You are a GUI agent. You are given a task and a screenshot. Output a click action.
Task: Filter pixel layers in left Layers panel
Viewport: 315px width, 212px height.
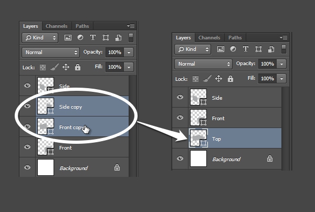pyautogui.click(x=68, y=38)
